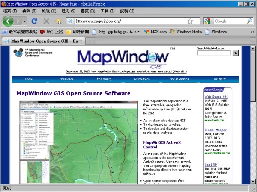Click Community in the site navigation bar

pos(104,79)
